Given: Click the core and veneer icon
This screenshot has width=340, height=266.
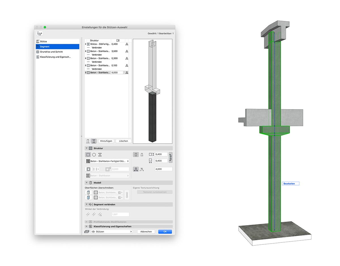Looking at the screenshot, I should 88,169.
